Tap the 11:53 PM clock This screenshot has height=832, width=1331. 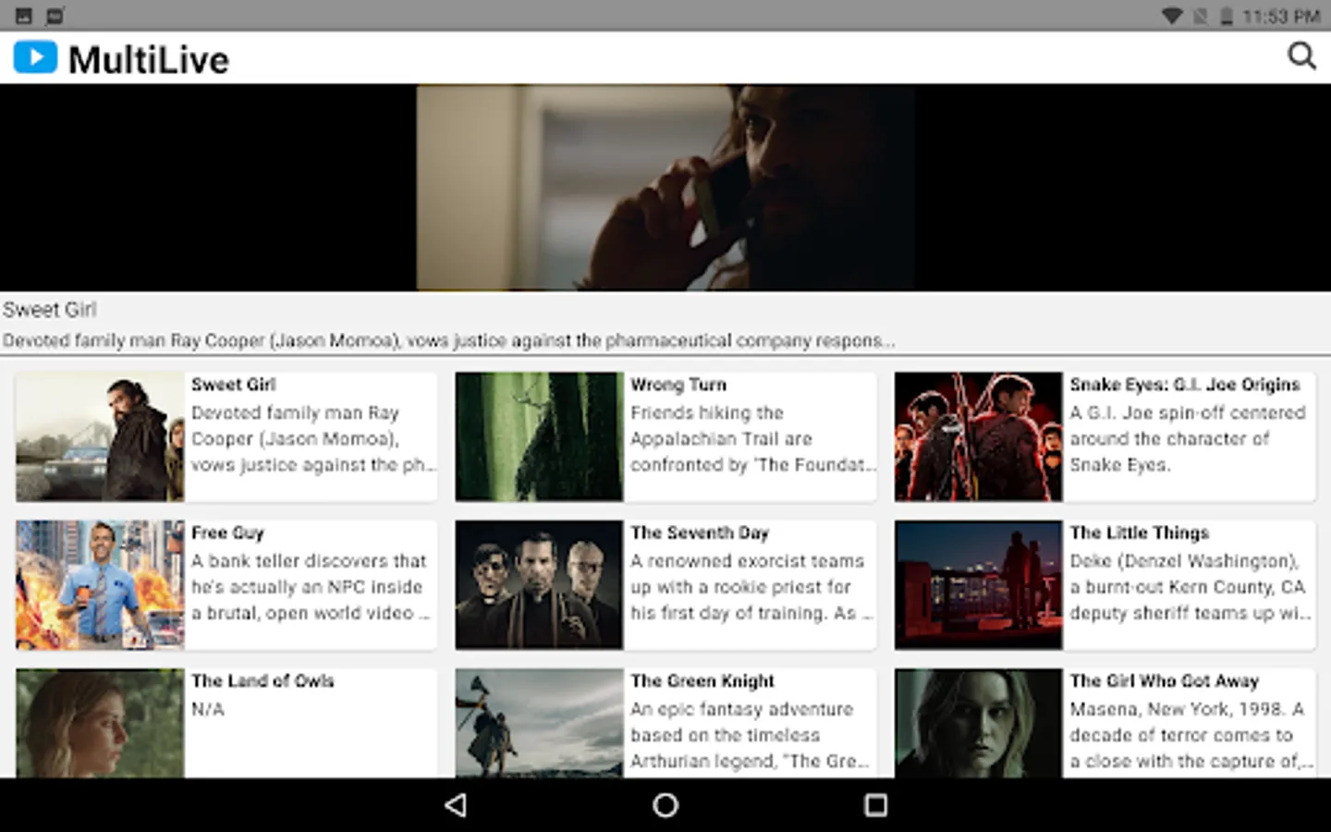click(x=1281, y=16)
